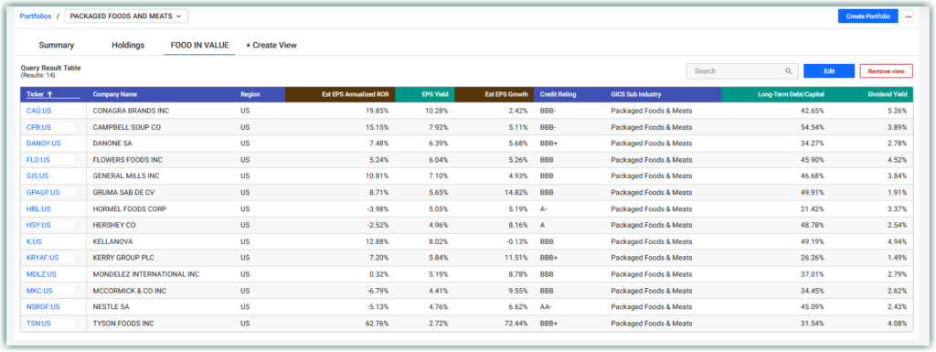Viewport: 936px width, 352px height.
Task: Select the FOOD IN VALUE tab
Action: click(199, 46)
